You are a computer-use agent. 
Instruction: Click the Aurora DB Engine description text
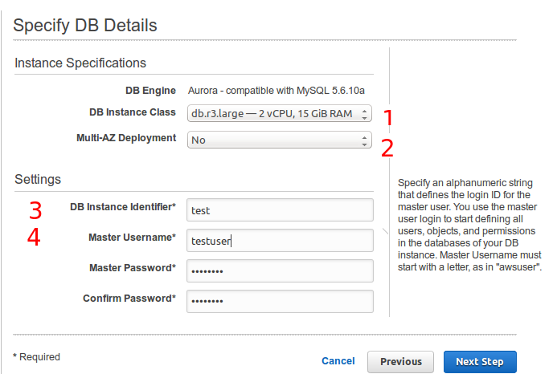click(x=276, y=91)
